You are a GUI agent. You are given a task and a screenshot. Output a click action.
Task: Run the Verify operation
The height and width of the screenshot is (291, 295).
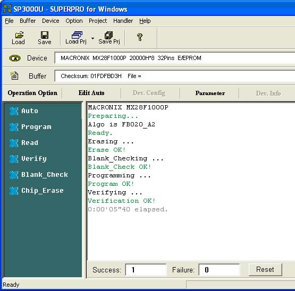[x=28, y=159]
